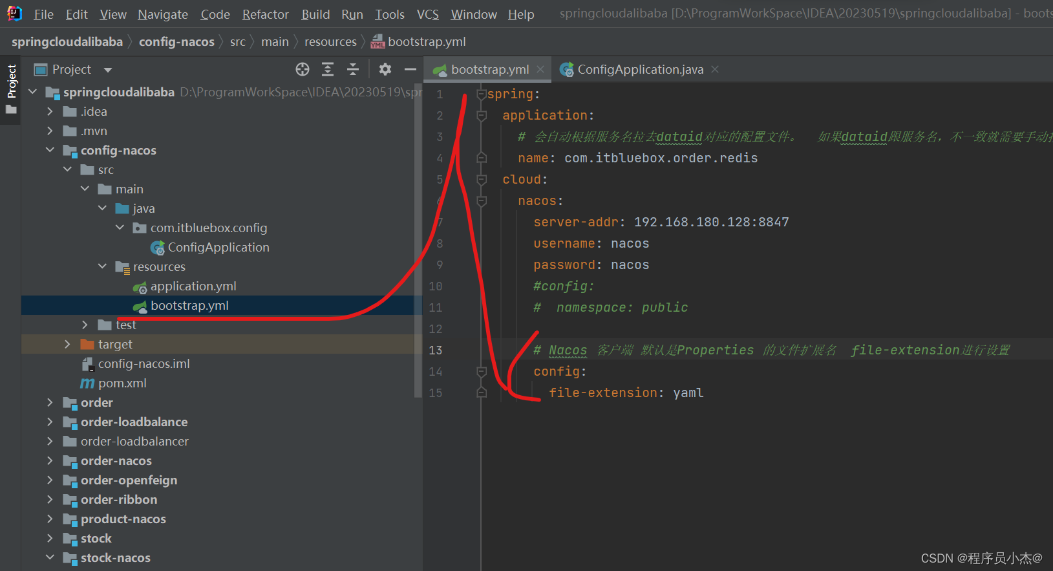Click the Collapse All icon in Project panel
The image size is (1053, 571).
[353, 69]
